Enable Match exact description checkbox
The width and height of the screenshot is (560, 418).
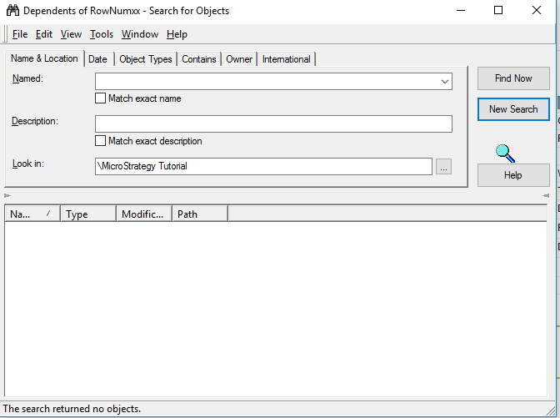[100, 141]
